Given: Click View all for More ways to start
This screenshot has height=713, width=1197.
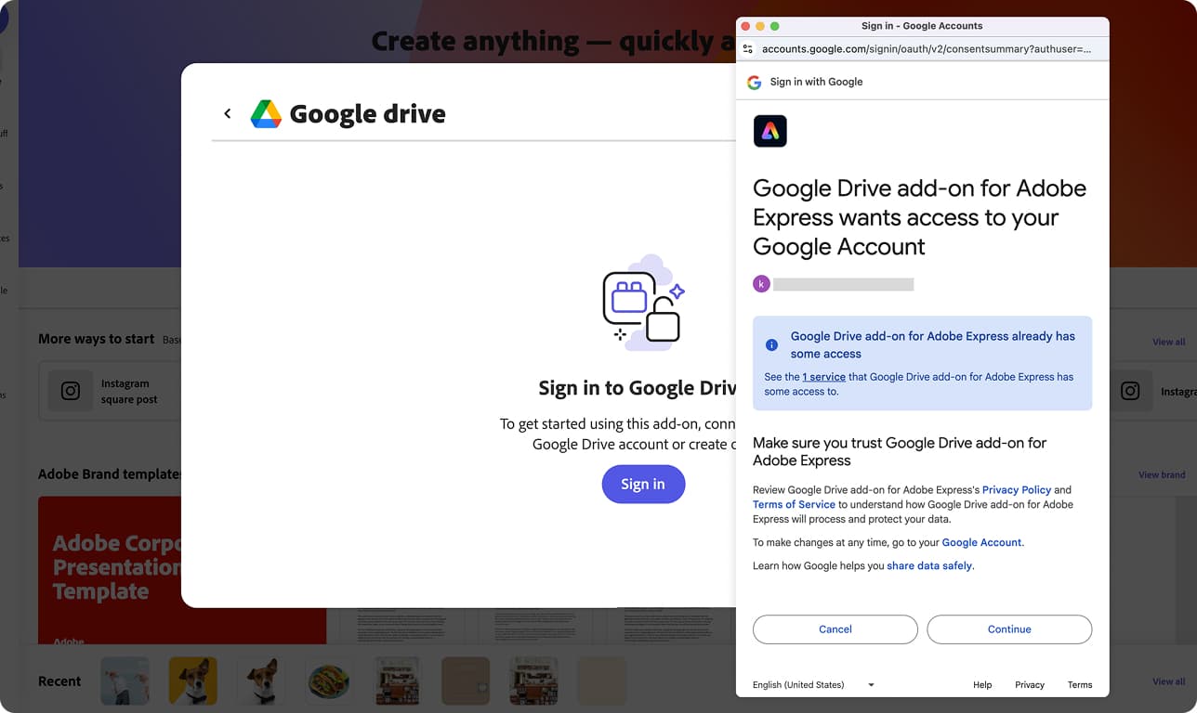Looking at the screenshot, I should point(1168,342).
